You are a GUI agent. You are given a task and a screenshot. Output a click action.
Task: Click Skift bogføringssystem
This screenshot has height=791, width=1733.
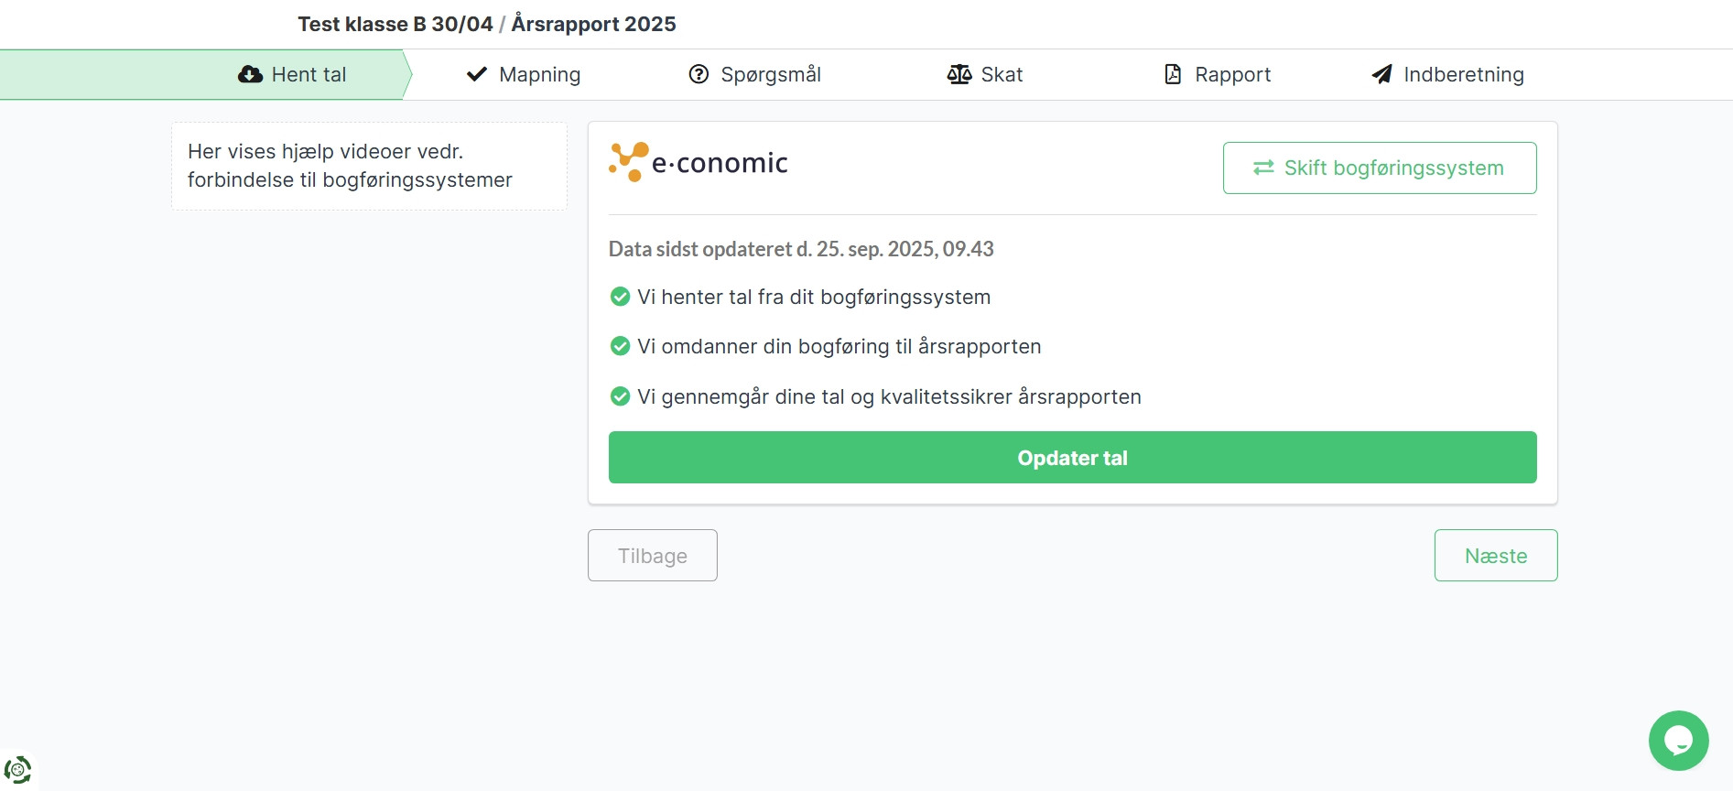(x=1379, y=168)
